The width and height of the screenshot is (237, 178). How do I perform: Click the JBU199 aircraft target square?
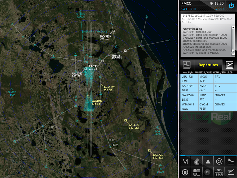point(102,61)
